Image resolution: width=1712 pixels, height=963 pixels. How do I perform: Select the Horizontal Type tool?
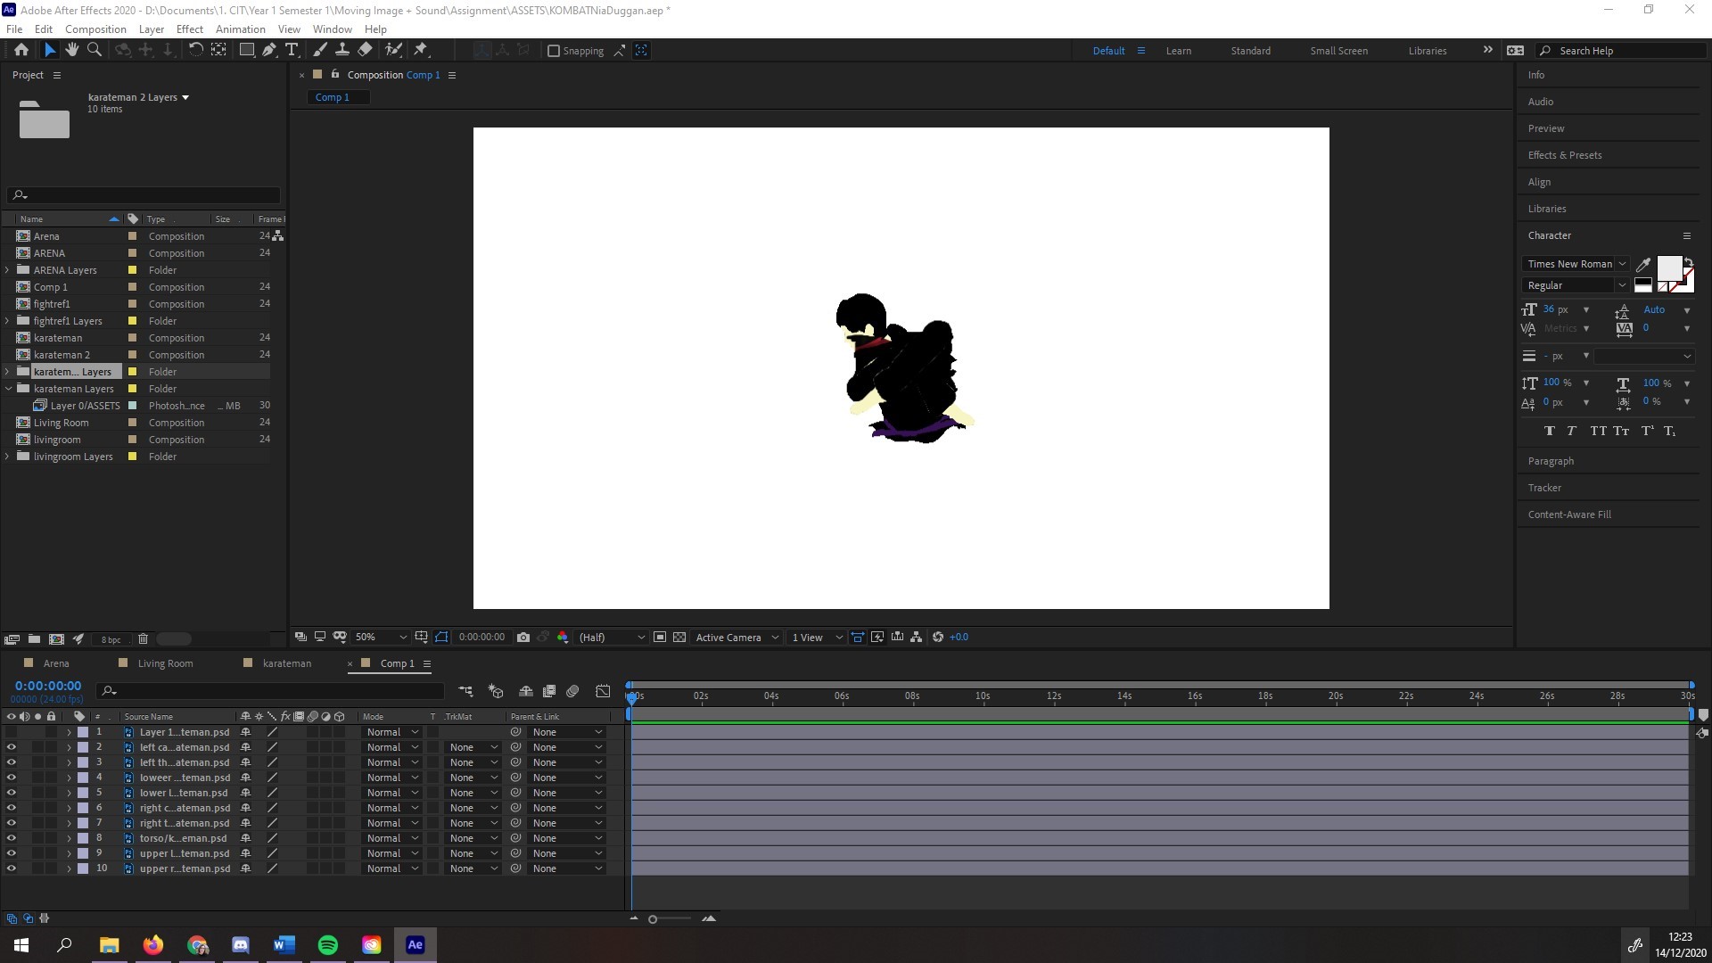coord(292,50)
